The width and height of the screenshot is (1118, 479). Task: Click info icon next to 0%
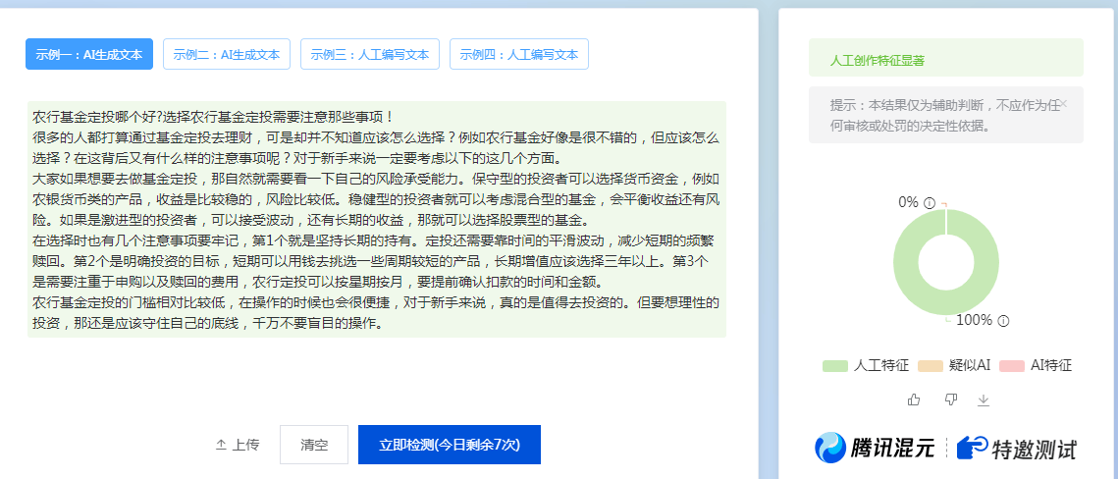pyautogui.click(x=930, y=203)
